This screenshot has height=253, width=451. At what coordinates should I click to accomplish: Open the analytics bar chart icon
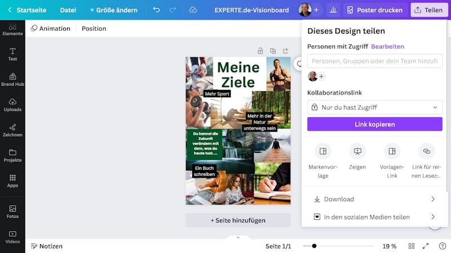pos(333,10)
